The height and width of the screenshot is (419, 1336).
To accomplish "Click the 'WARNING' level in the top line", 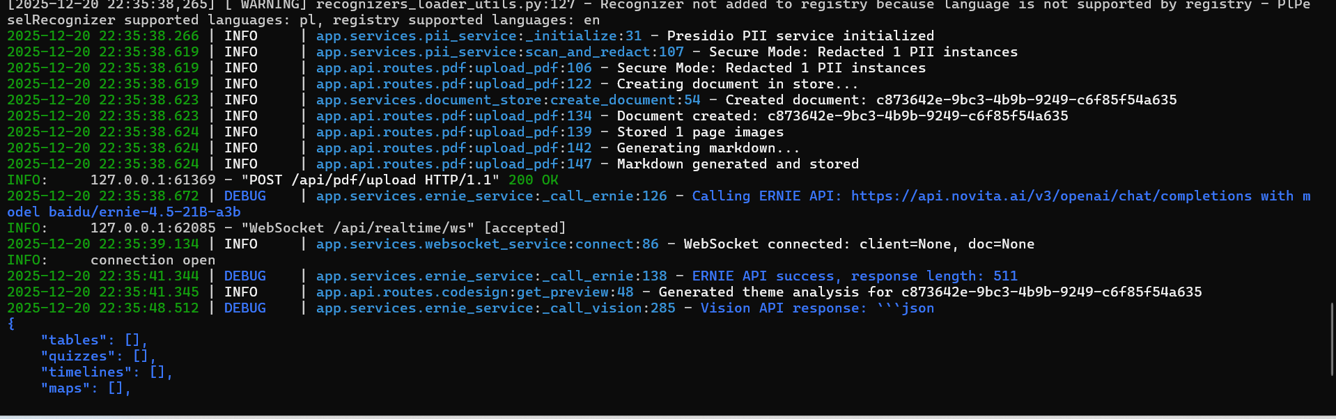I will (x=270, y=5).
